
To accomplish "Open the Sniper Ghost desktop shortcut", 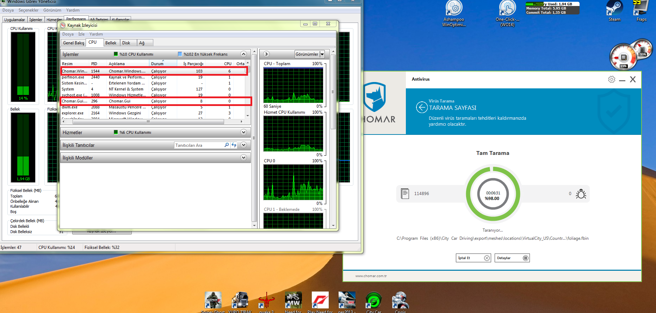I will tap(213, 302).
